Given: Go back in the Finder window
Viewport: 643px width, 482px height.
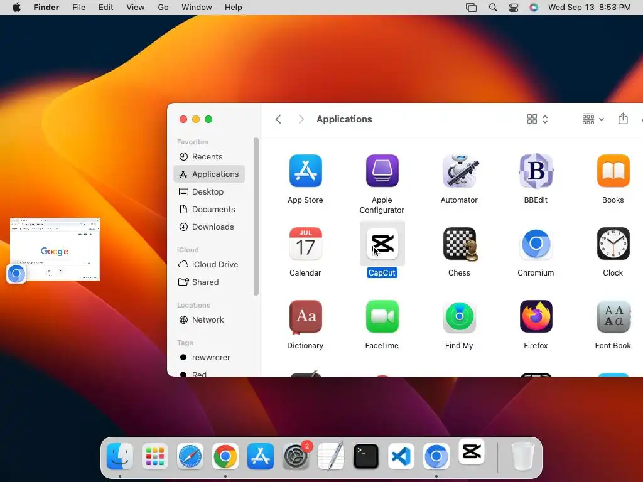Looking at the screenshot, I should tap(278, 119).
